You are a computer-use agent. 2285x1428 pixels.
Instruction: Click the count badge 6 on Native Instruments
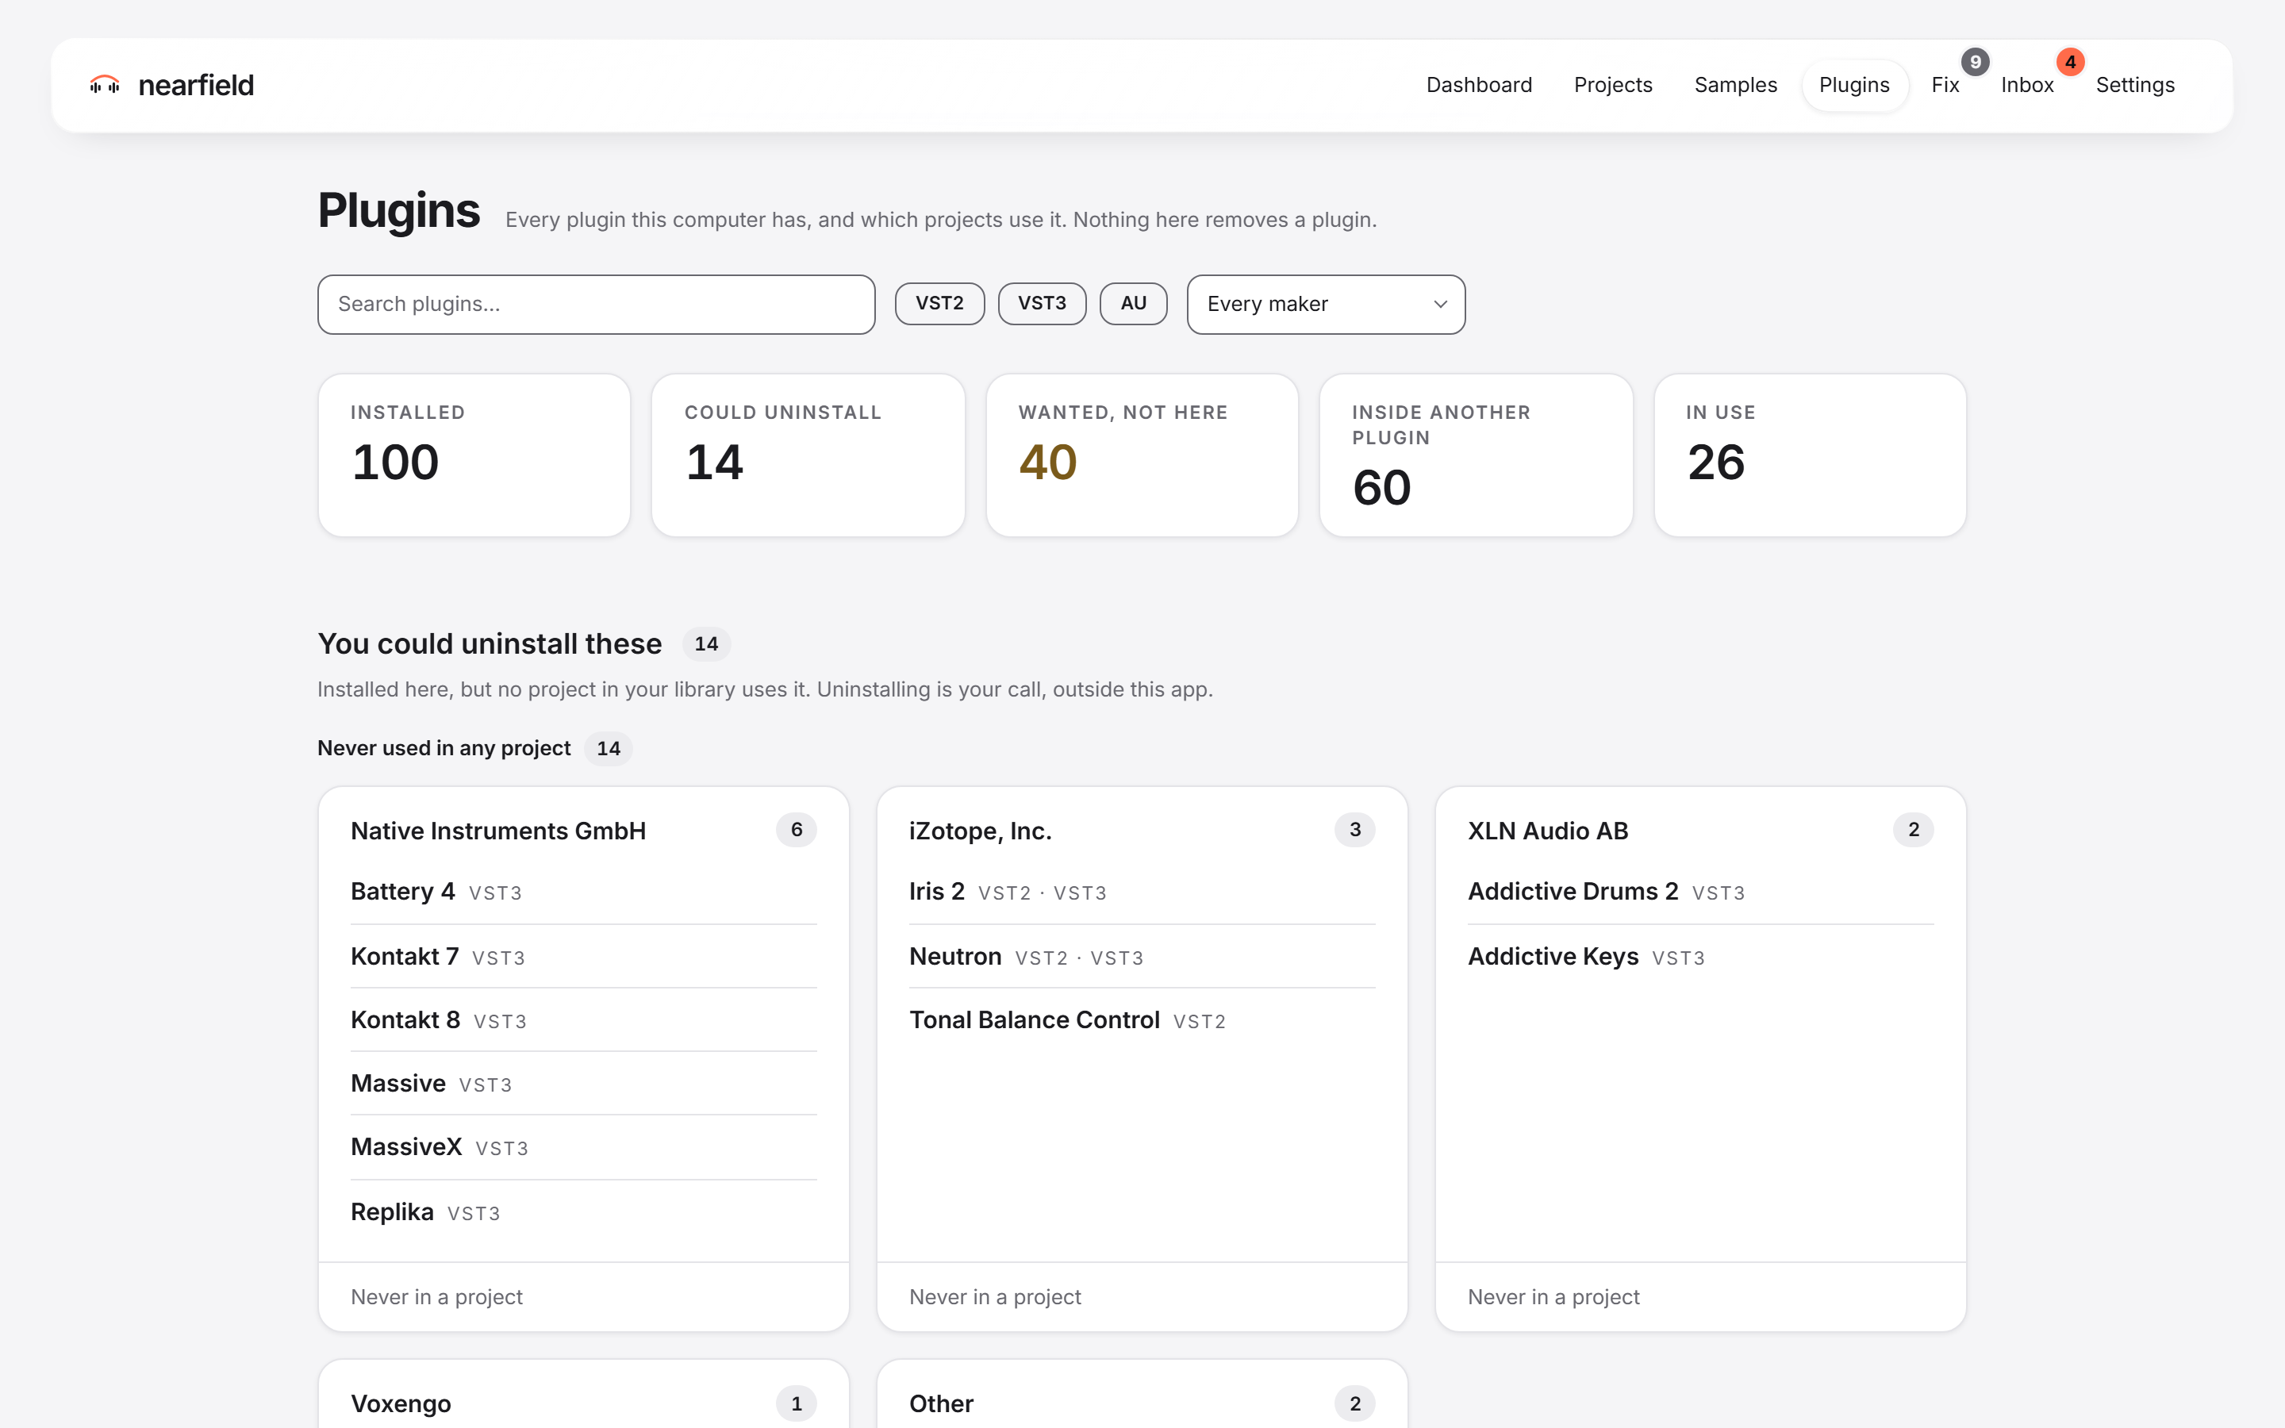[796, 830]
